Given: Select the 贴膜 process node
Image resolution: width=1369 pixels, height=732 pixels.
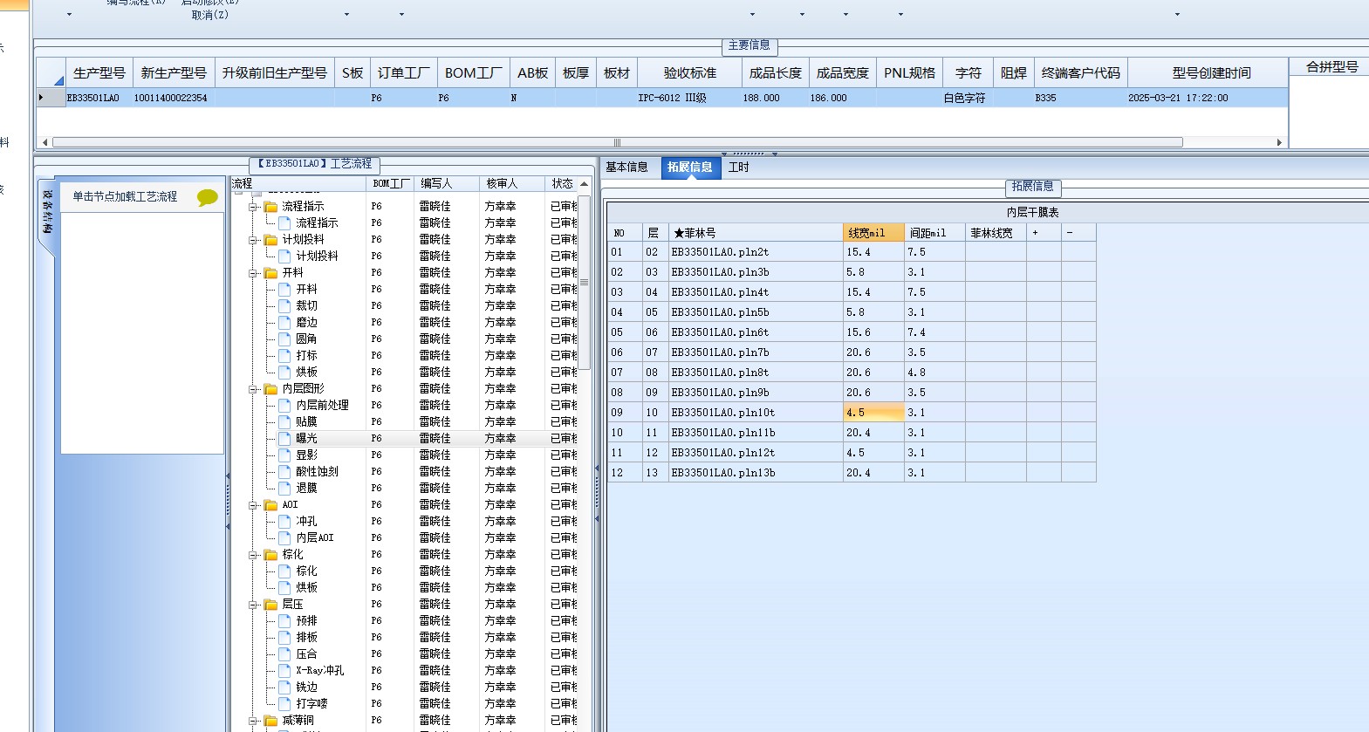Looking at the screenshot, I should (x=306, y=421).
